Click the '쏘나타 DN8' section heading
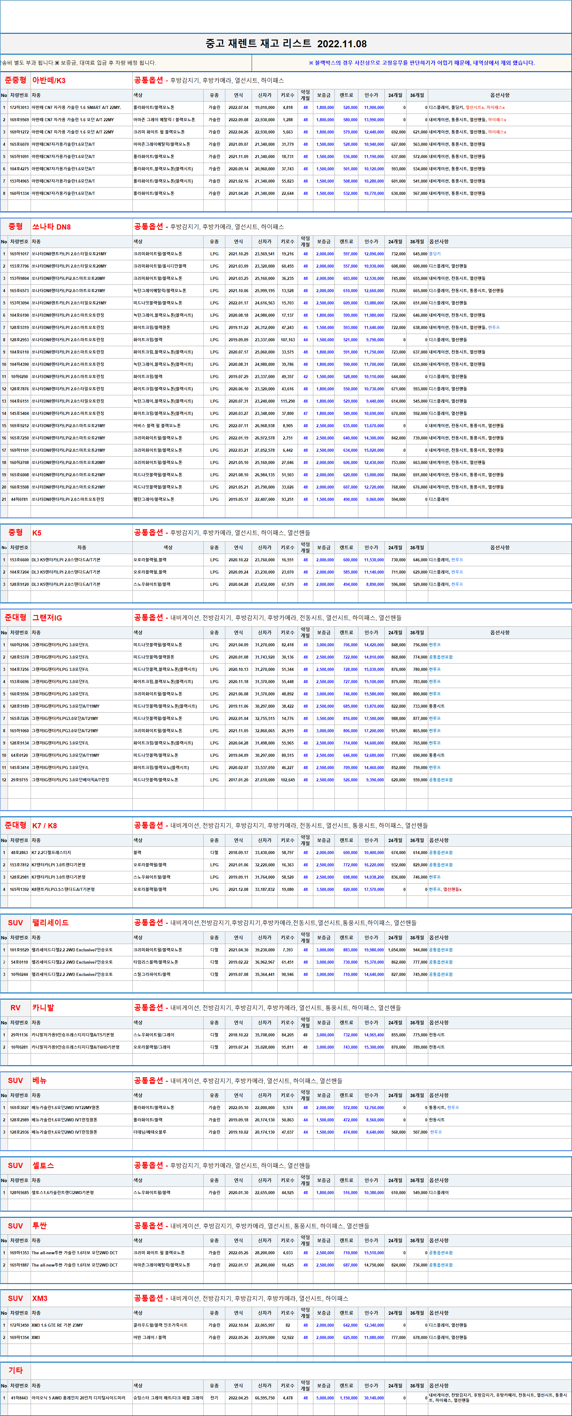 51,226
